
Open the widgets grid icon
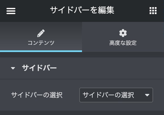point(153,11)
